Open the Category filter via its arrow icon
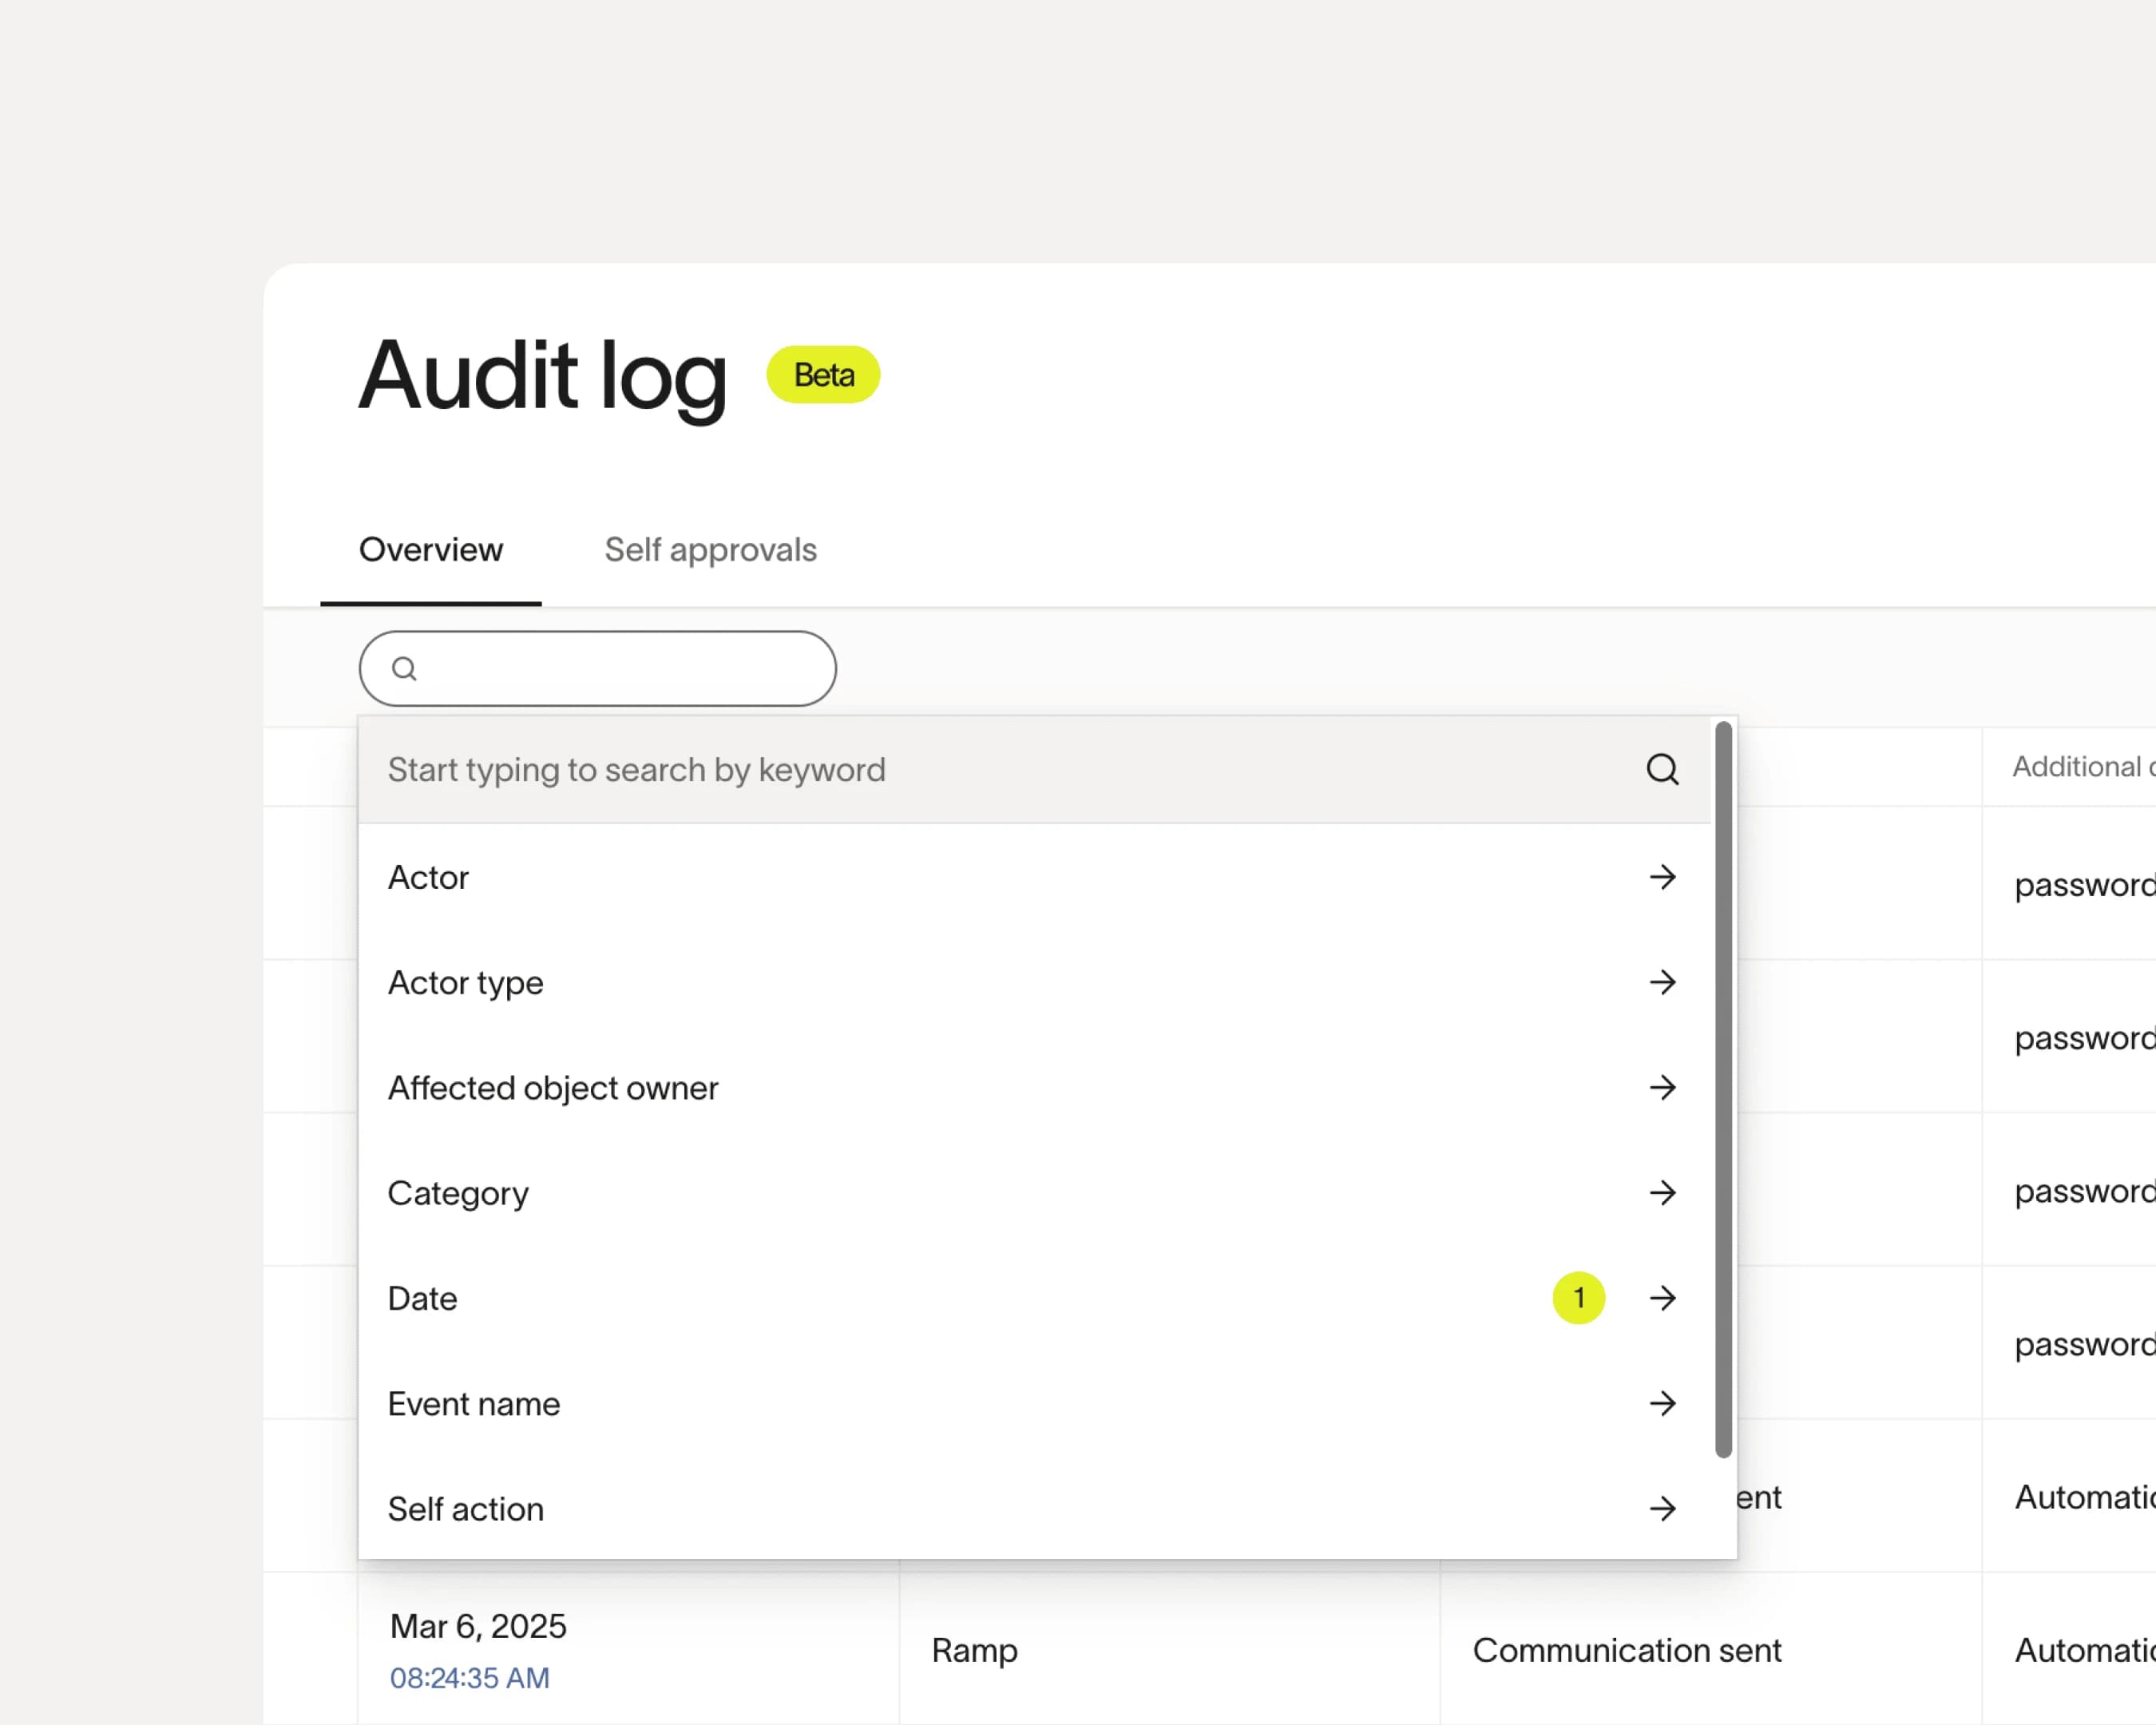 [x=1663, y=1193]
